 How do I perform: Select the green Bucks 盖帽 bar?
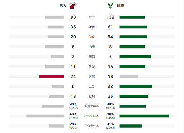point(135,57)
